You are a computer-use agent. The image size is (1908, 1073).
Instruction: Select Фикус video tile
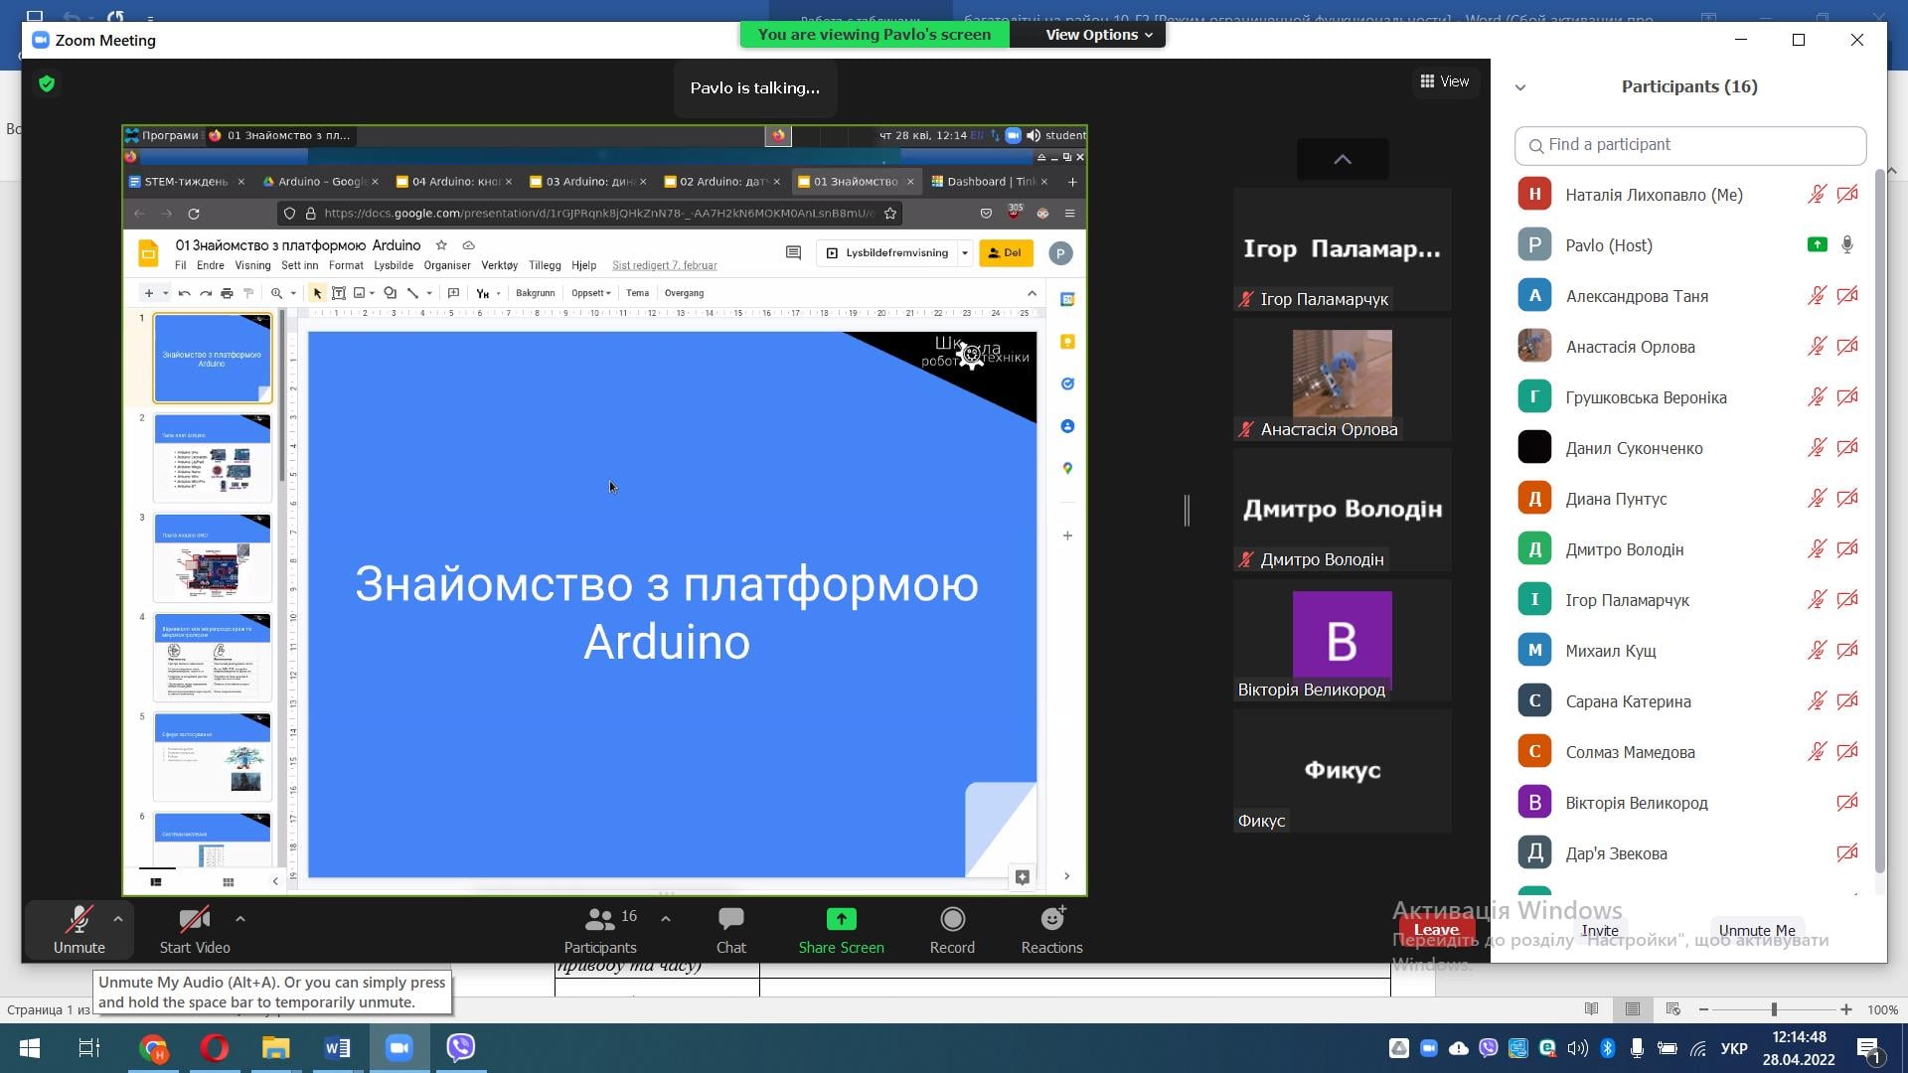click(1343, 771)
